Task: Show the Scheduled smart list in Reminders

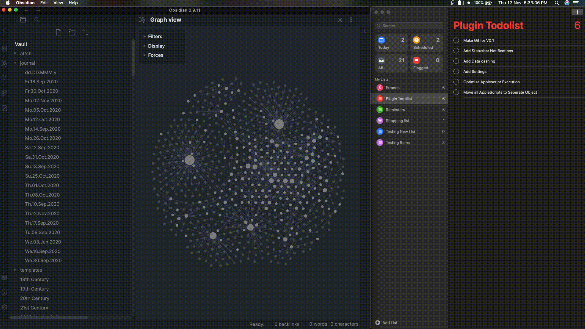Action: pos(427,43)
